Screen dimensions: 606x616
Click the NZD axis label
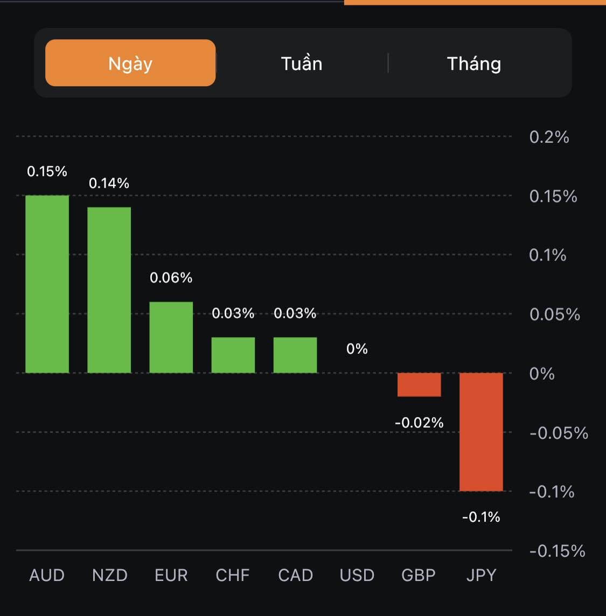click(109, 575)
